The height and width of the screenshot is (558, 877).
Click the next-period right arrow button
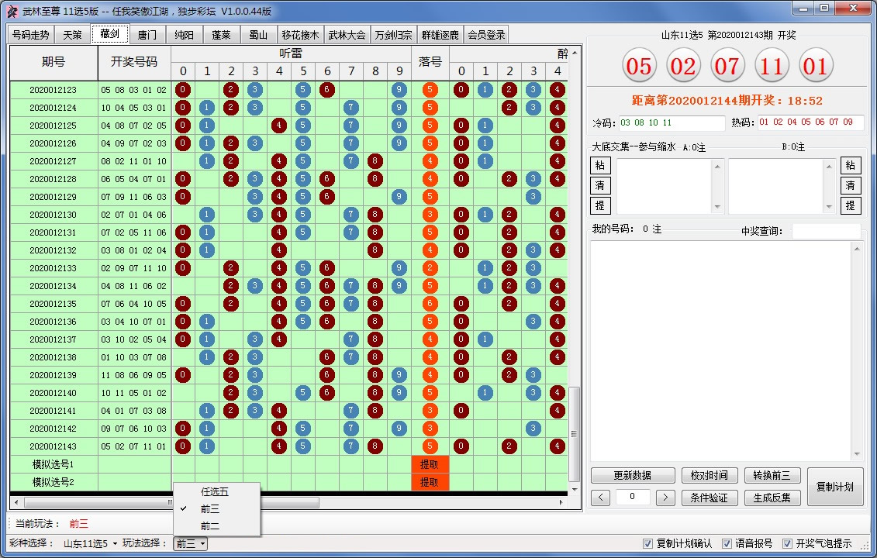coord(665,498)
